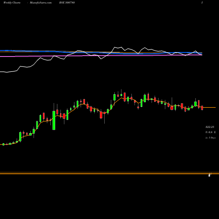Click the "V: 0.8 X" volume text
The height and width of the screenshot is (219, 219).
pos(210,132)
